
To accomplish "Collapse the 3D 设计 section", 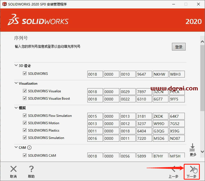I will coord(16,65).
